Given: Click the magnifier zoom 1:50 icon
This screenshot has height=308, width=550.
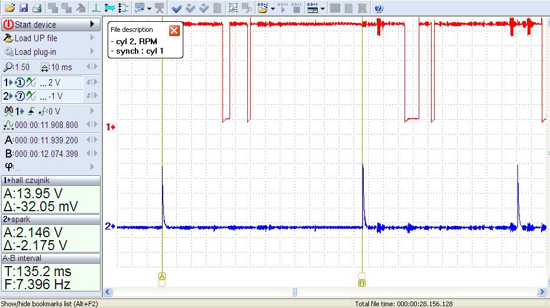Looking at the screenshot, I should click(8, 67).
